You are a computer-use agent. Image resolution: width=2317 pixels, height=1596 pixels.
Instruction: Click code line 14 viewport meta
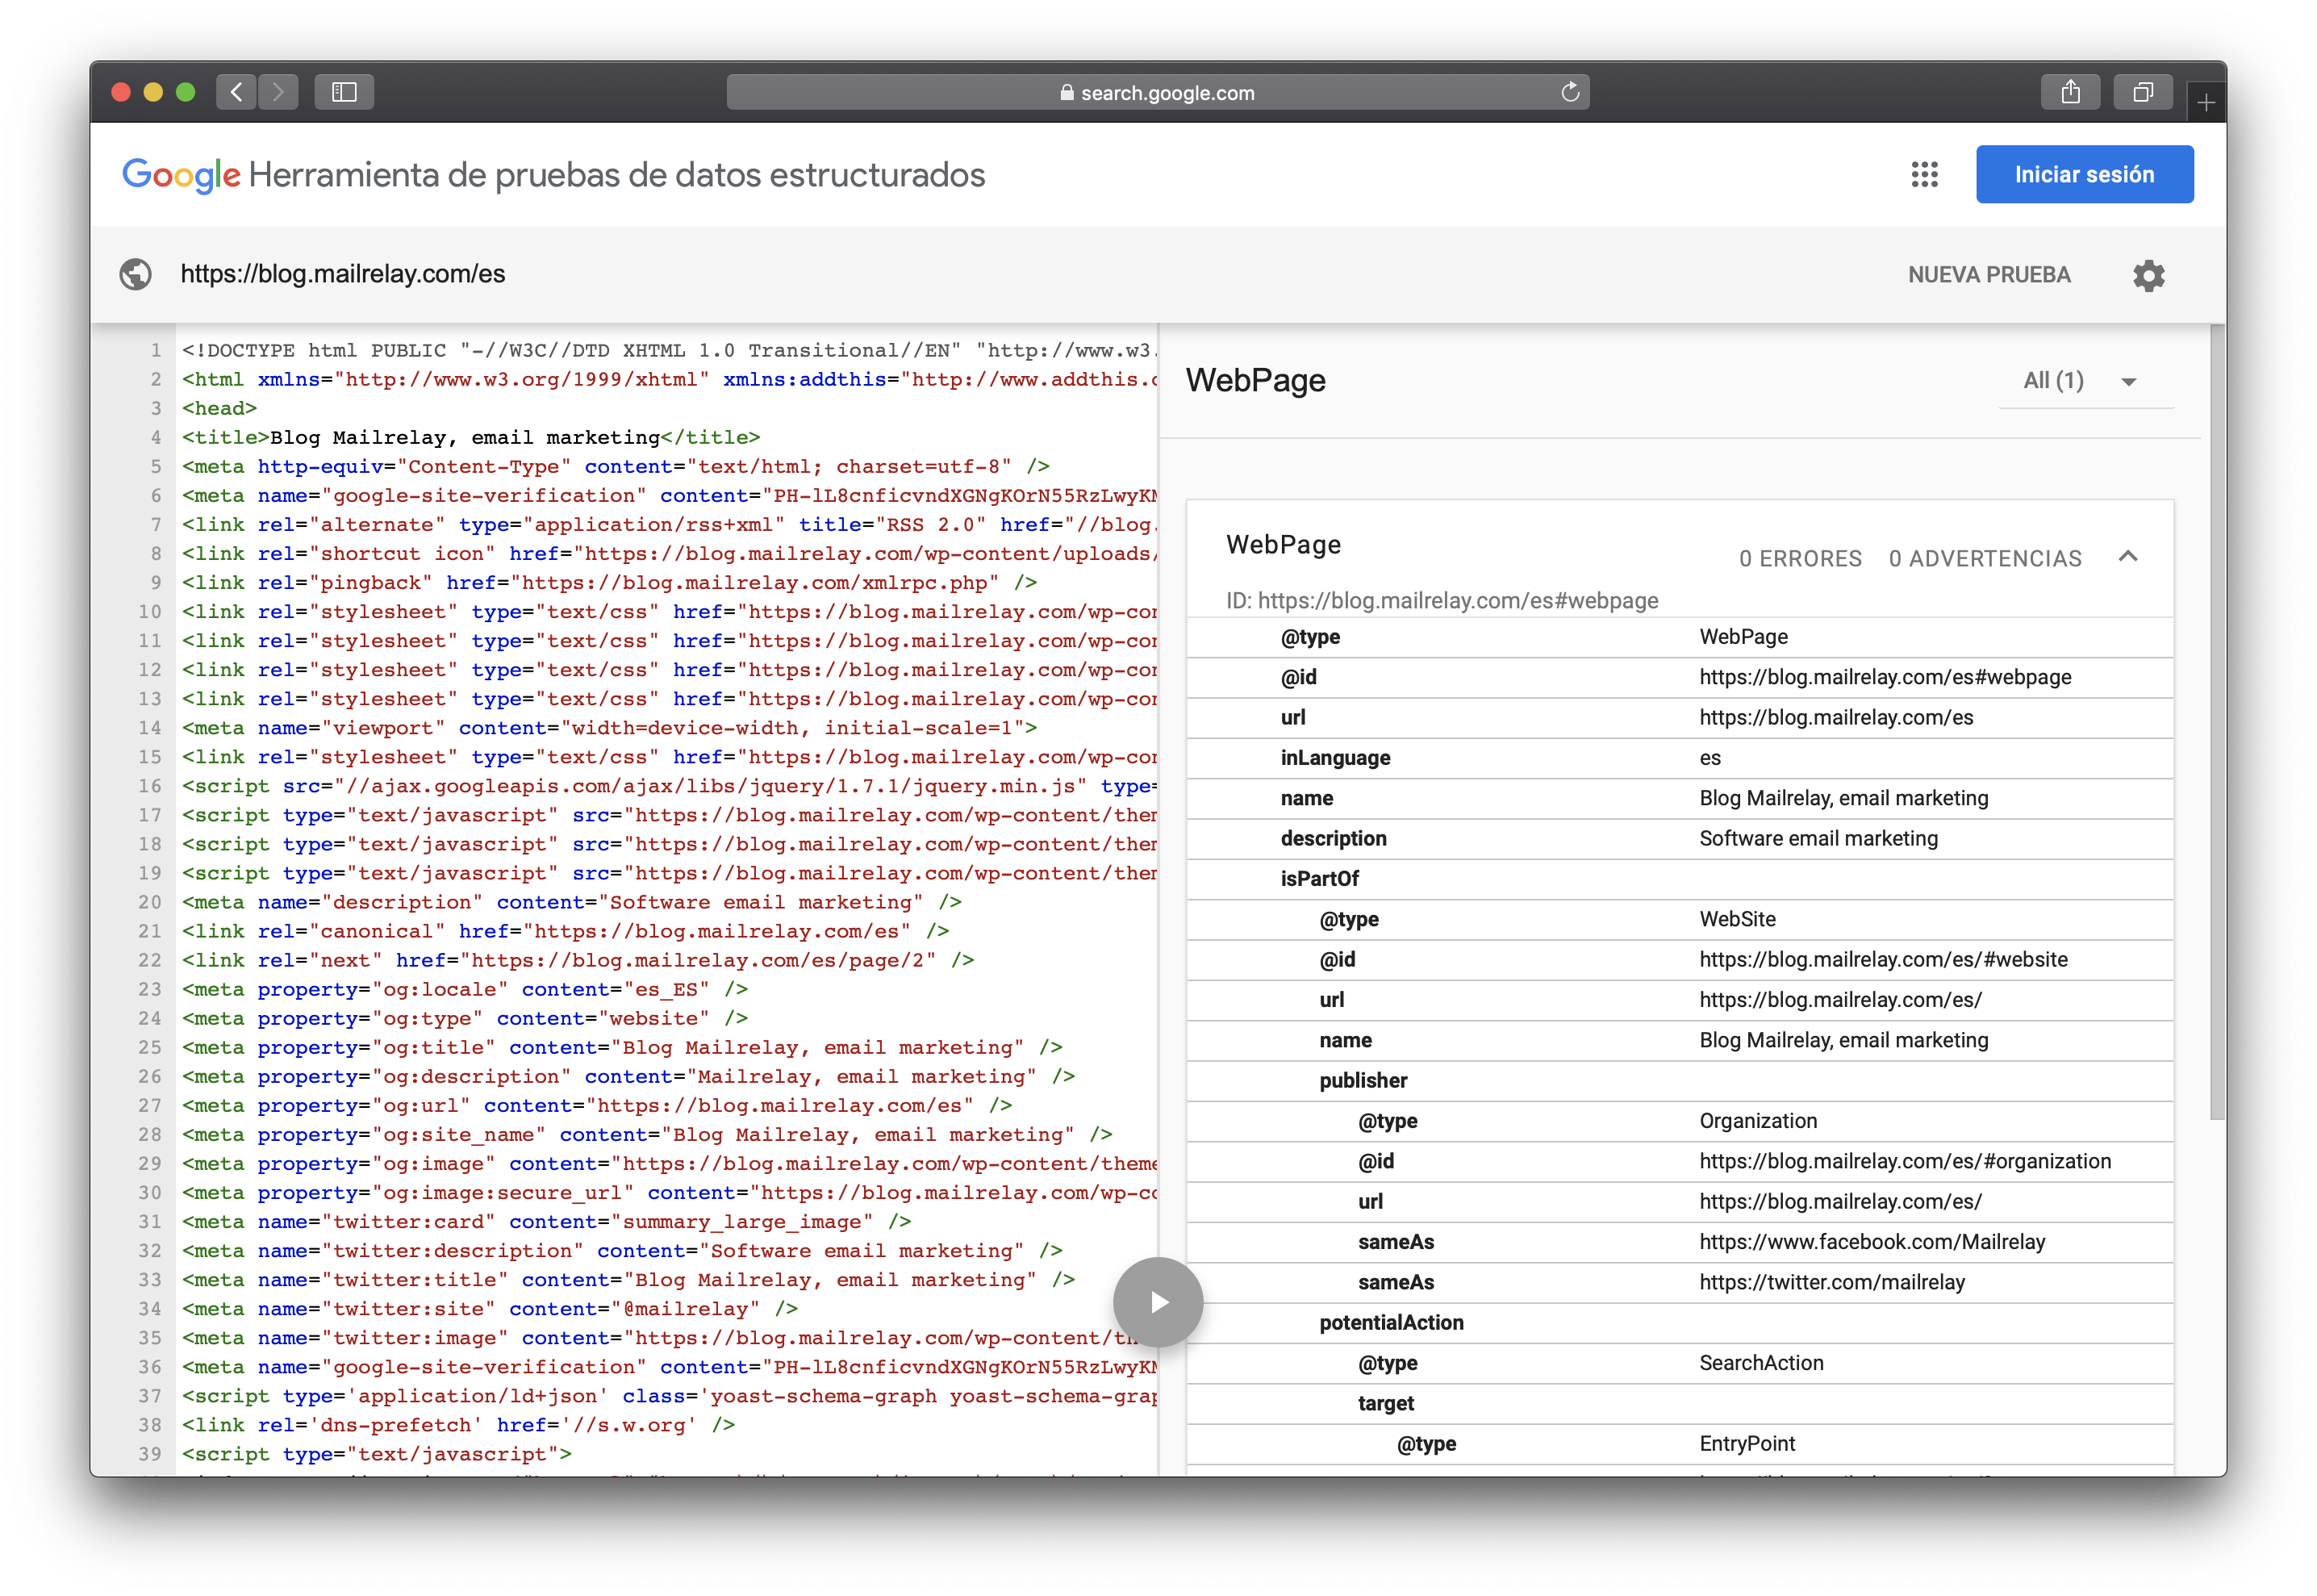[609, 728]
